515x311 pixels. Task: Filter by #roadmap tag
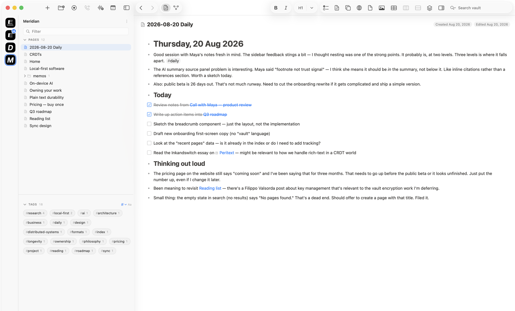point(83,251)
